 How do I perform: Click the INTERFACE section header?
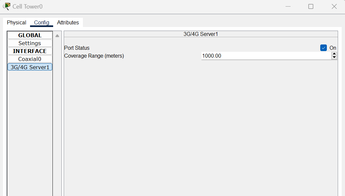[30, 51]
